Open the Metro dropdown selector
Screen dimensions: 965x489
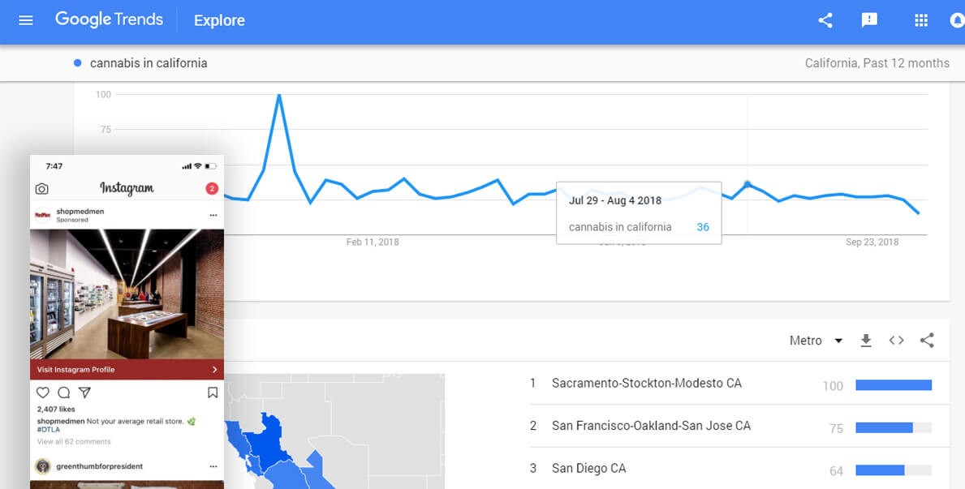click(816, 341)
